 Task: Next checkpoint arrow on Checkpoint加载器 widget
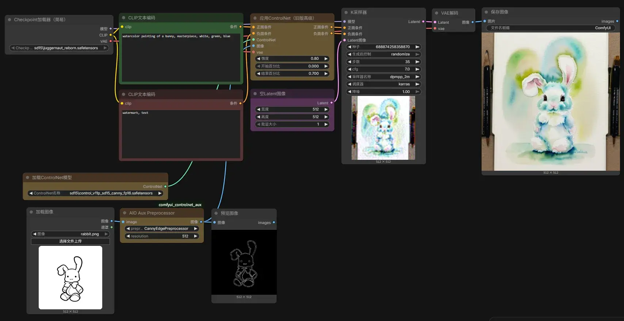pos(105,48)
